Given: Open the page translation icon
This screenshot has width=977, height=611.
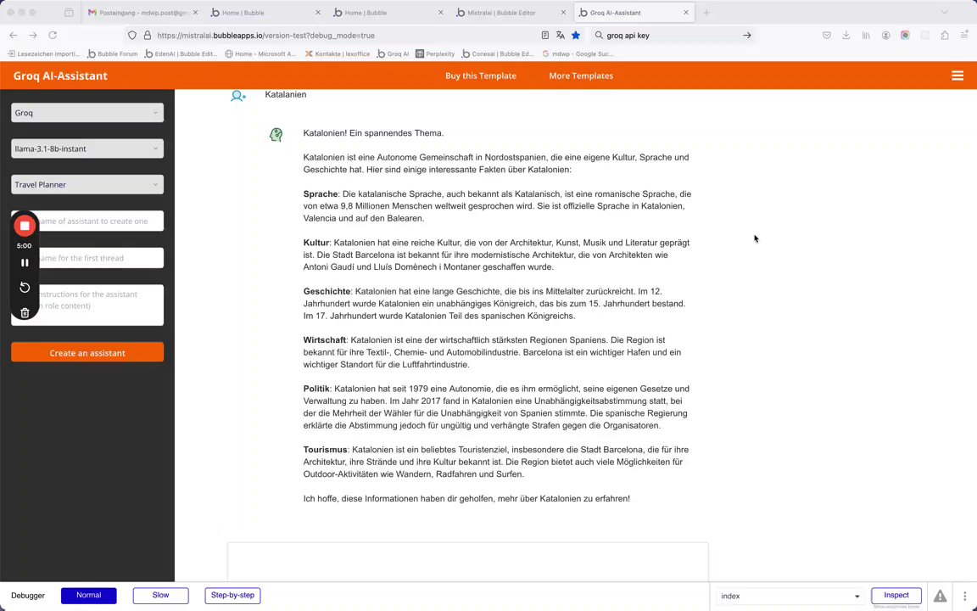Looking at the screenshot, I should 560,36.
